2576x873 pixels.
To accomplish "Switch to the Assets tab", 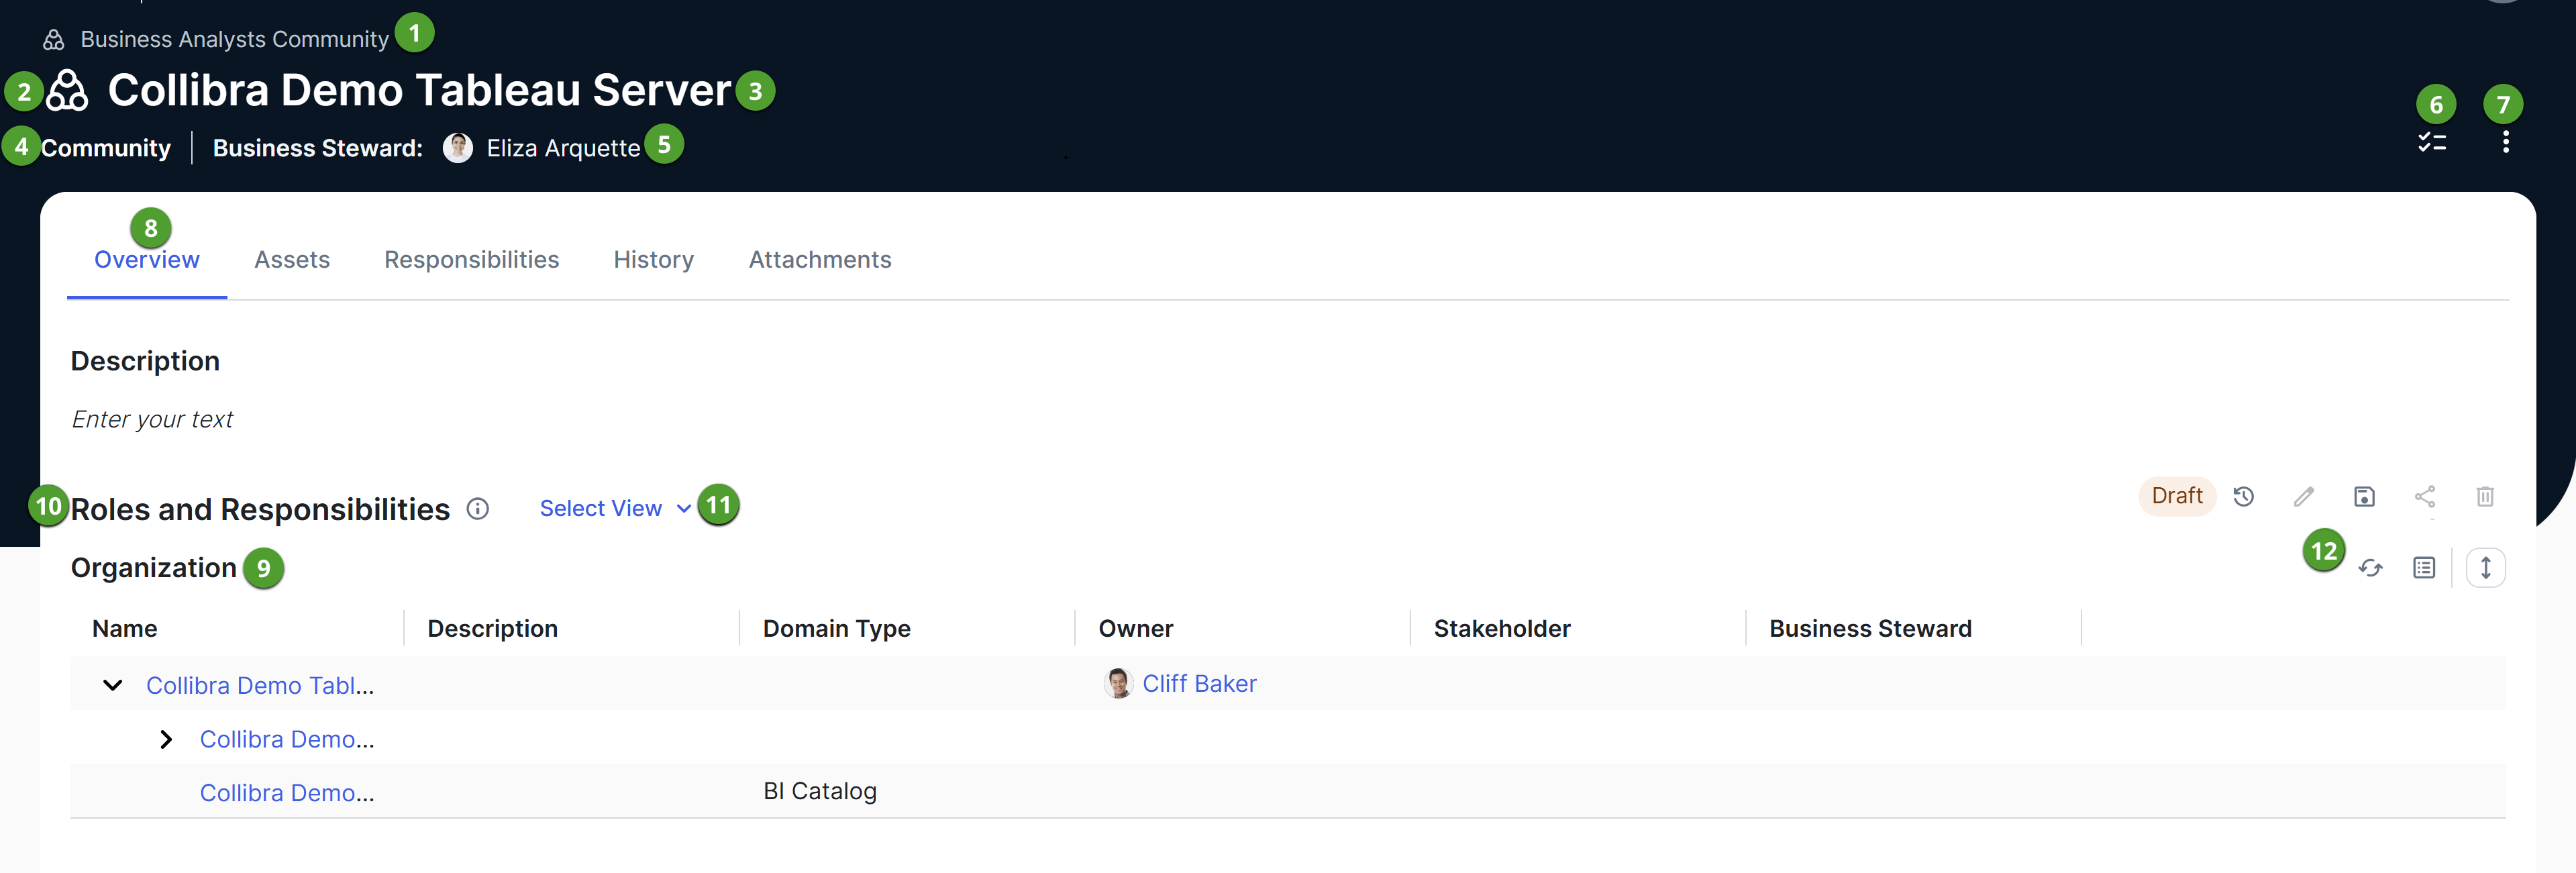I will click(291, 259).
